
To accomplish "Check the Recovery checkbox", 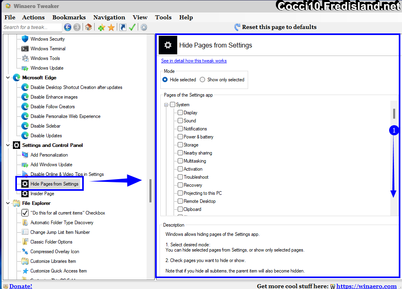I will click(180, 185).
